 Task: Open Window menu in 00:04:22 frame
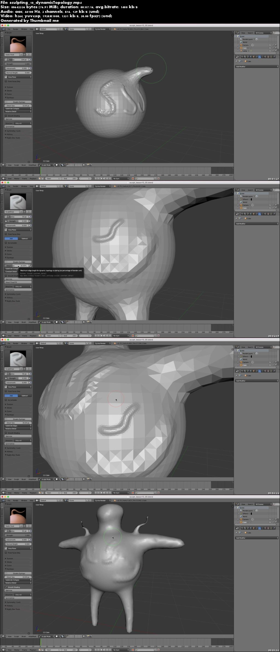(24, 343)
